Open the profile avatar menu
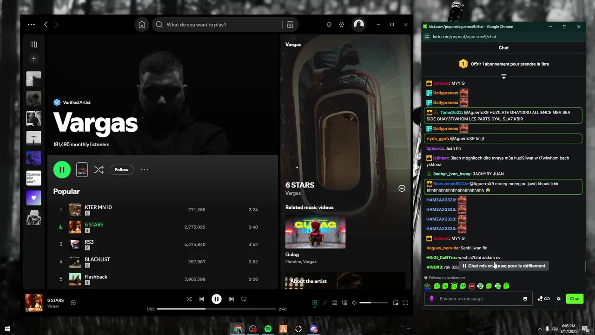Screen dimensions: 595x335 click(x=359, y=25)
